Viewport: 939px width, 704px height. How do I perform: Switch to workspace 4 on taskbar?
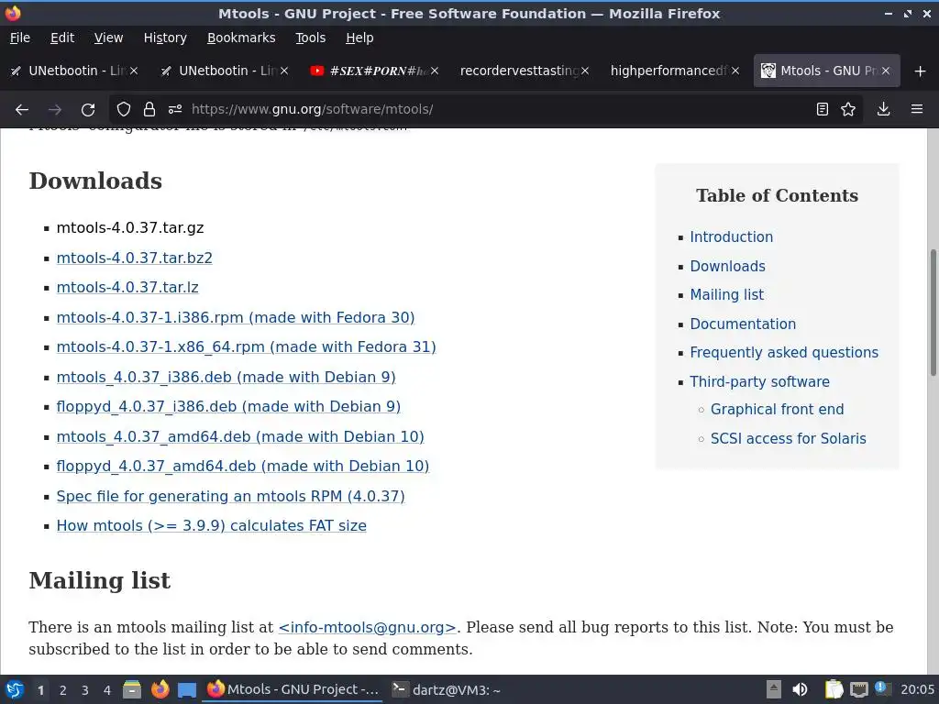[x=107, y=690]
